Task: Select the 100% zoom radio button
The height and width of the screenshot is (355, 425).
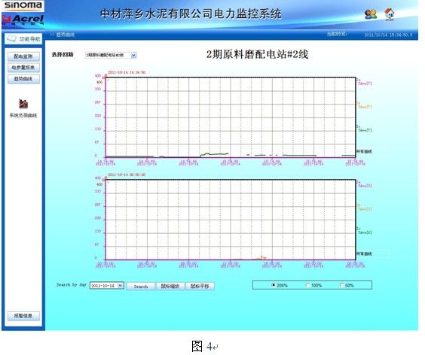Action: coord(307,285)
